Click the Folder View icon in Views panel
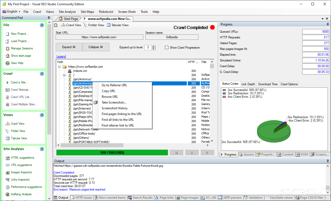Screen dimensions: 331x201 pyautogui.click(x=7, y=131)
